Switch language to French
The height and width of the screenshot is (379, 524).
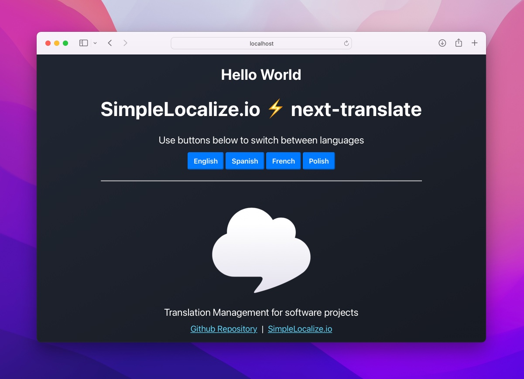[x=284, y=161]
